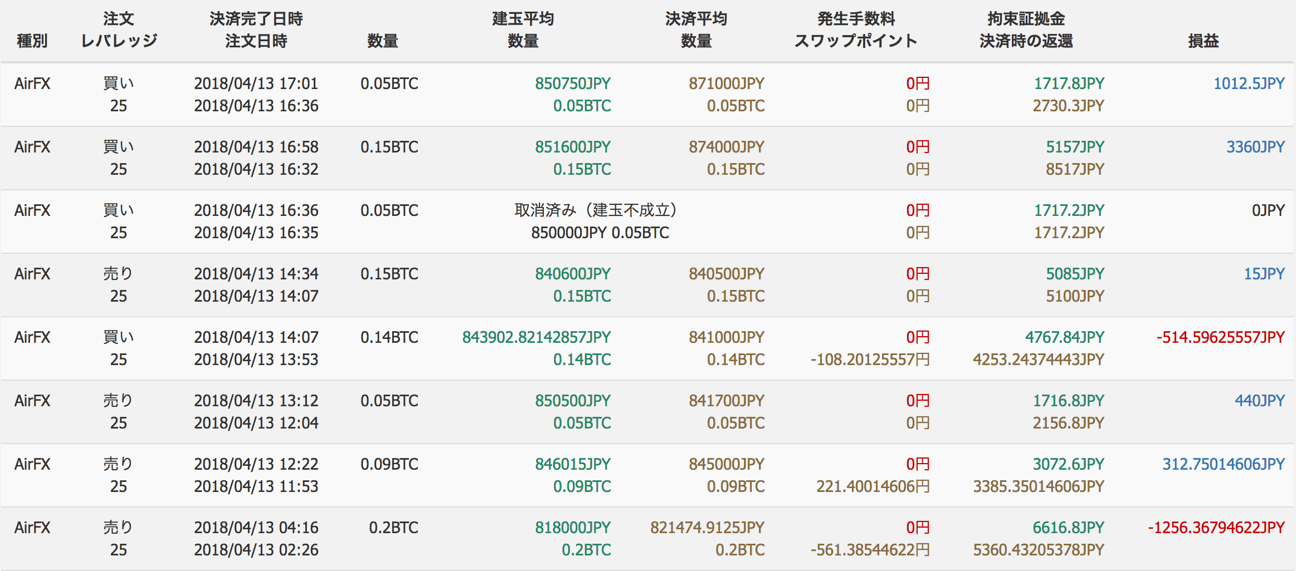Image resolution: width=1296 pixels, height=571 pixels.
Task: Click margin value 6616.8JPY
Action: 1069,528
